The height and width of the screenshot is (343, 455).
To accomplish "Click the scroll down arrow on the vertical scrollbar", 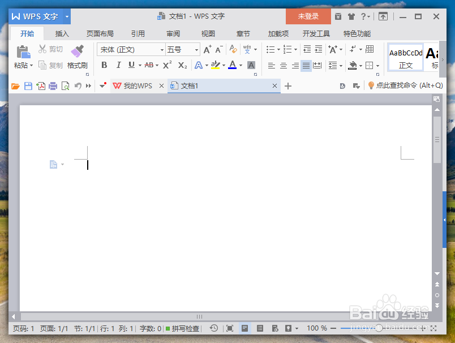I will (x=437, y=273).
